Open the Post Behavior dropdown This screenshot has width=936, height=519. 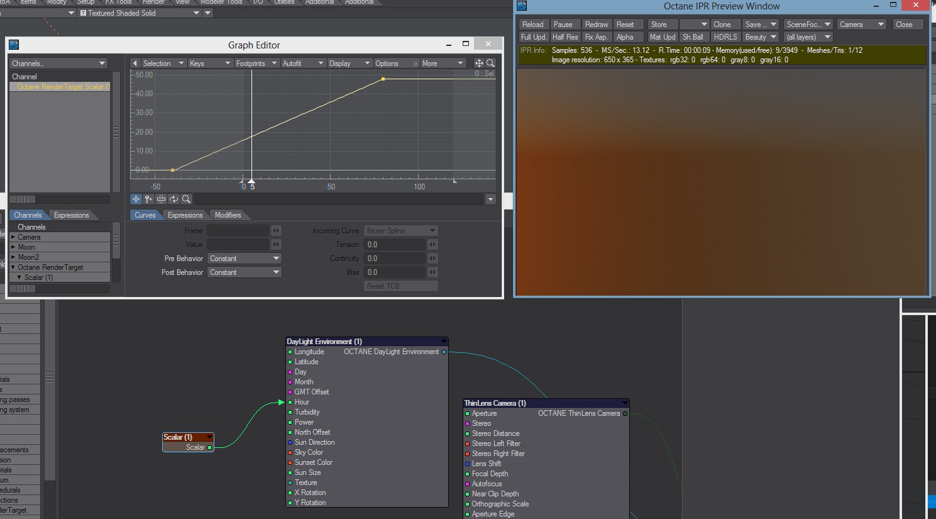(244, 272)
